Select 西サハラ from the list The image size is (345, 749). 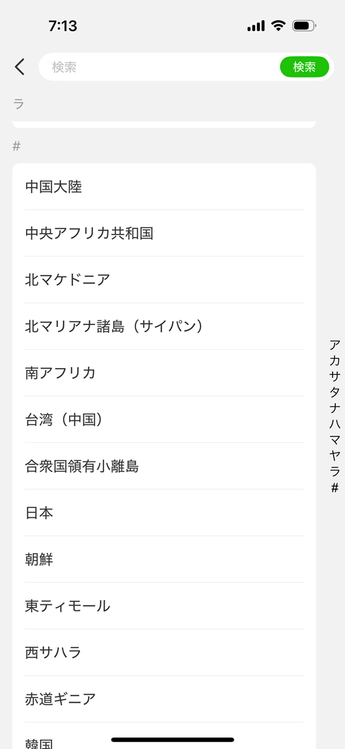[x=164, y=653]
